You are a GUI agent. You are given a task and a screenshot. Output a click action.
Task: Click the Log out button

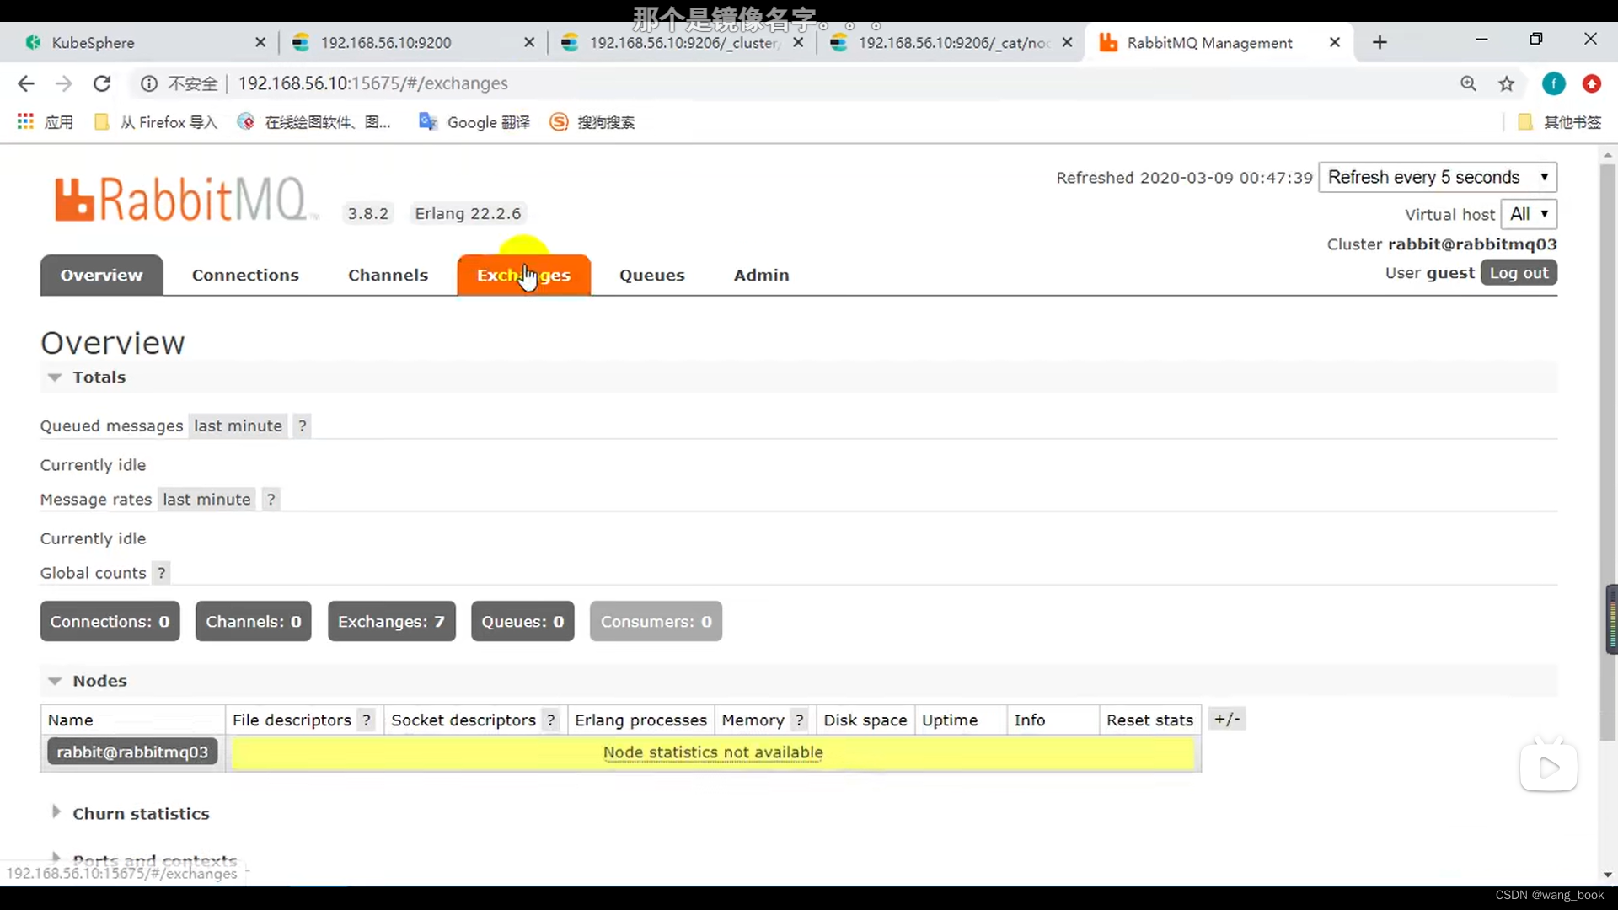coord(1518,272)
